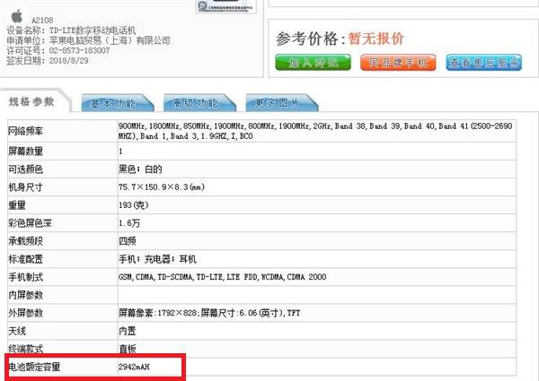This screenshot has height=381, width=539.
Task: Show the 更多图片 tab
Action: (271, 103)
